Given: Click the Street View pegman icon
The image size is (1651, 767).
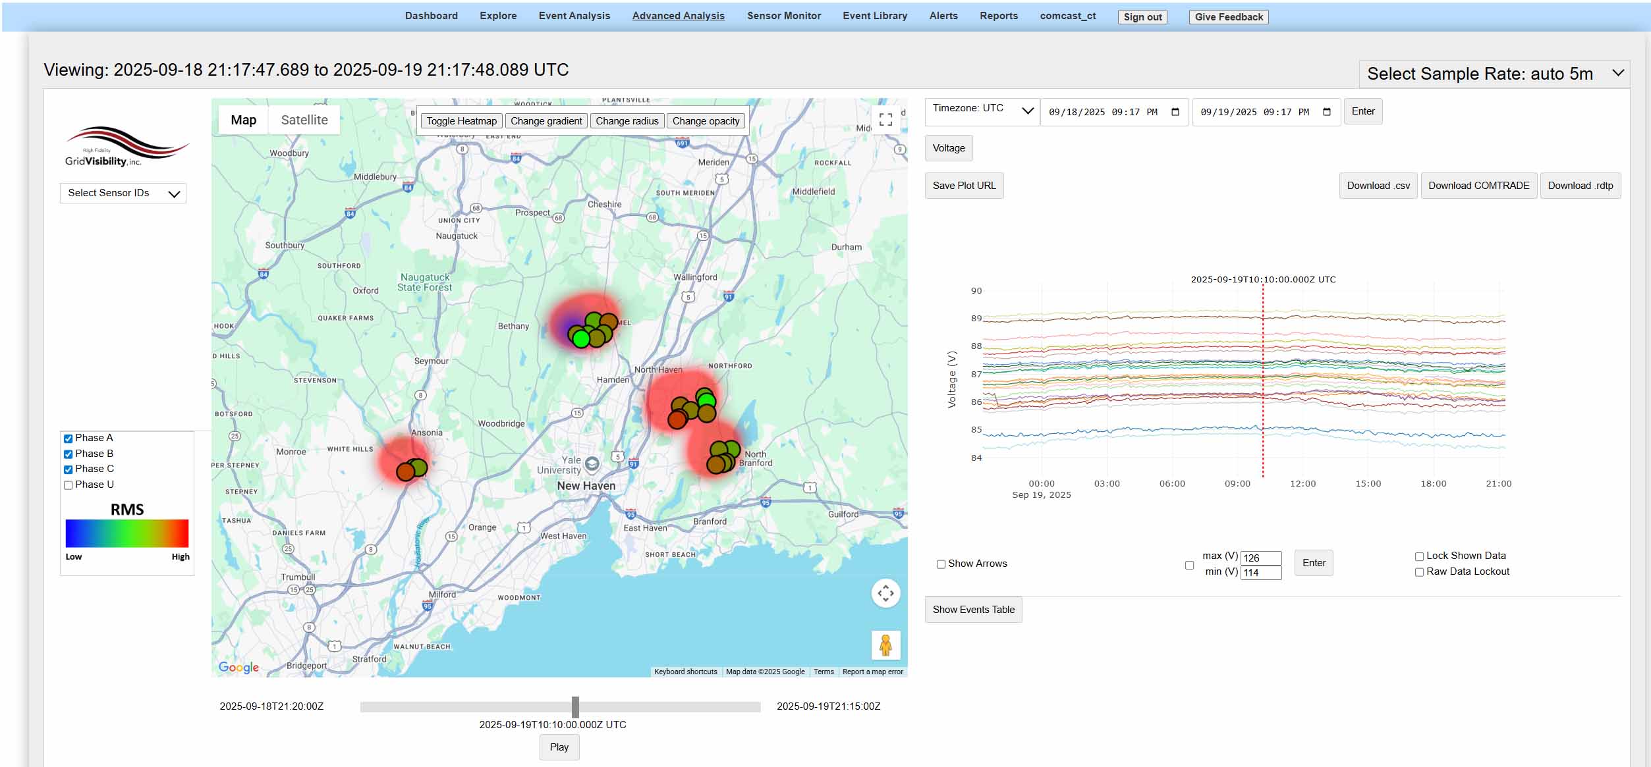Looking at the screenshot, I should tap(885, 645).
